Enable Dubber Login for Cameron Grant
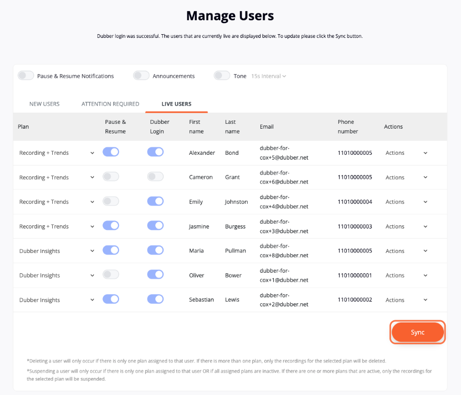 tap(155, 177)
